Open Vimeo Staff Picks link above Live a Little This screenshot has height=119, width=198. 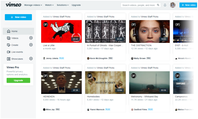click(61, 17)
